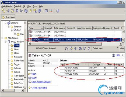Click the filter icon beside sort icon

(71, 48)
